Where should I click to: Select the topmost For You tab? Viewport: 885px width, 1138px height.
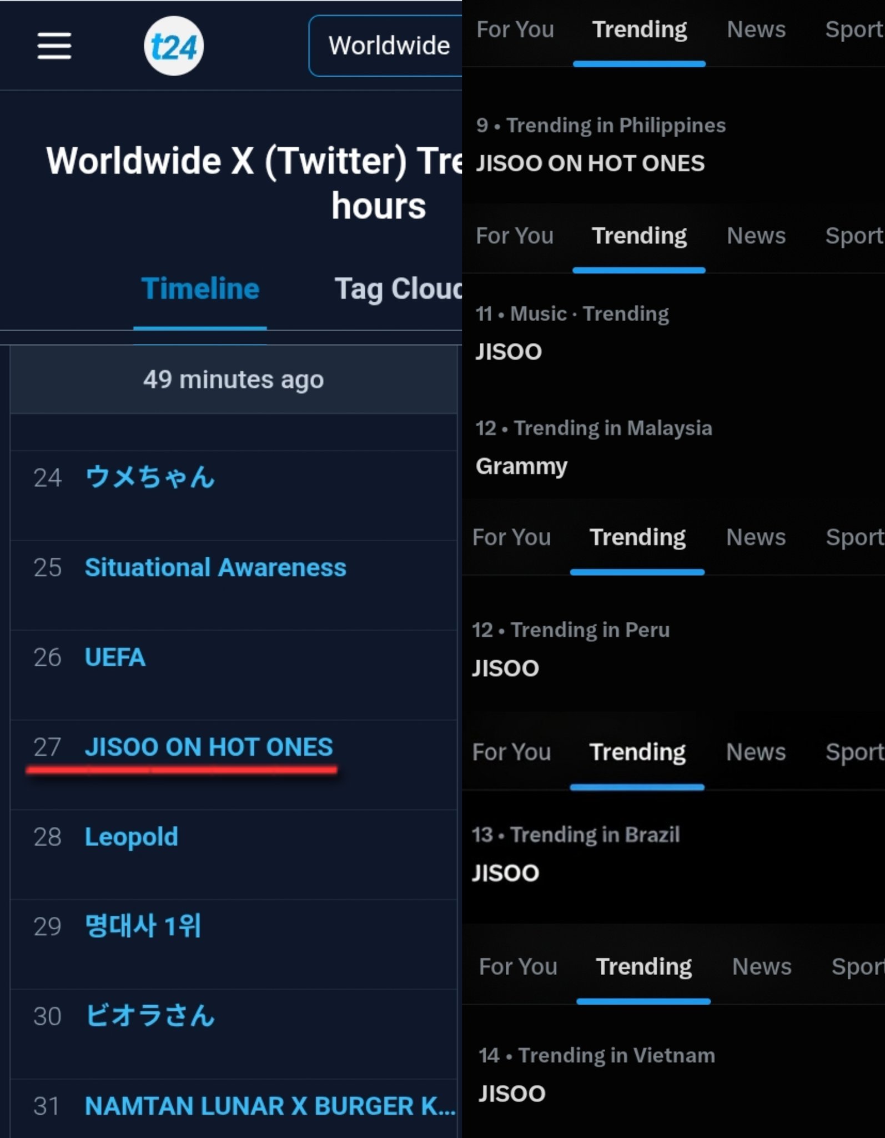coord(515,29)
